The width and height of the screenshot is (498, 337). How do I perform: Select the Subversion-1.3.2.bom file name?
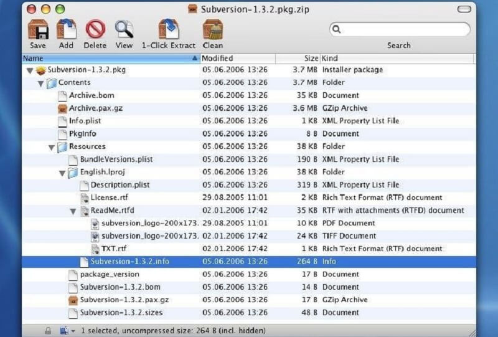coord(120,287)
